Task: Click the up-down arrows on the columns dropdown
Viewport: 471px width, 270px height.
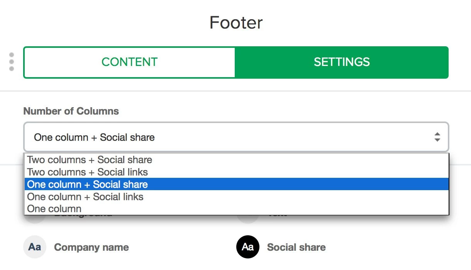Action: click(x=437, y=137)
